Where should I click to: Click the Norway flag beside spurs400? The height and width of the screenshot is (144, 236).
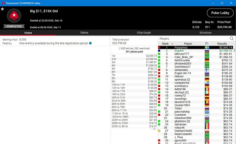pyautogui.click(x=207, y=140)
